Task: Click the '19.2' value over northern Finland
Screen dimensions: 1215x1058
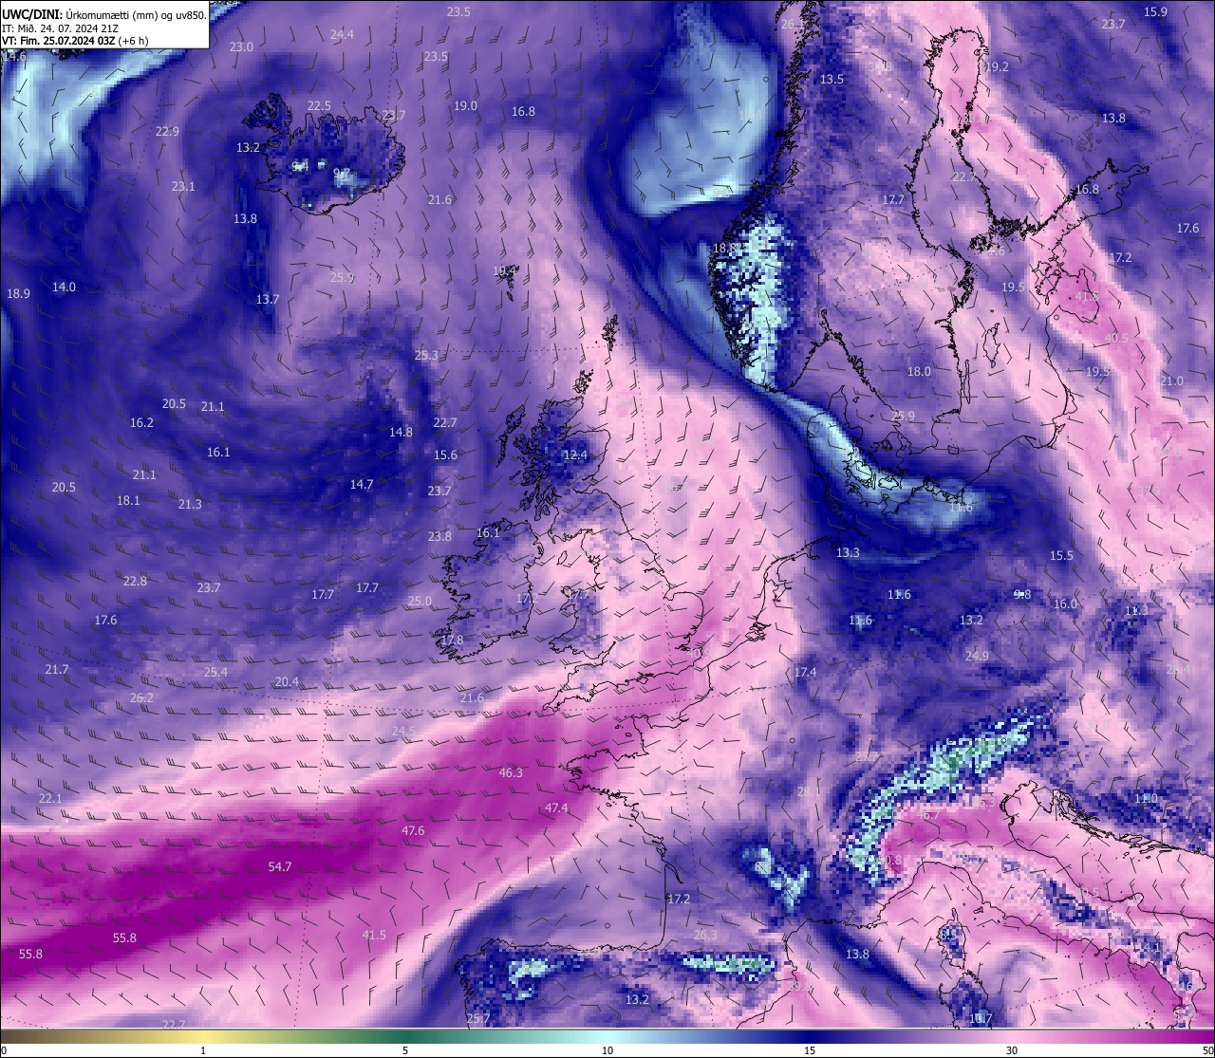Action: [997, 67]
